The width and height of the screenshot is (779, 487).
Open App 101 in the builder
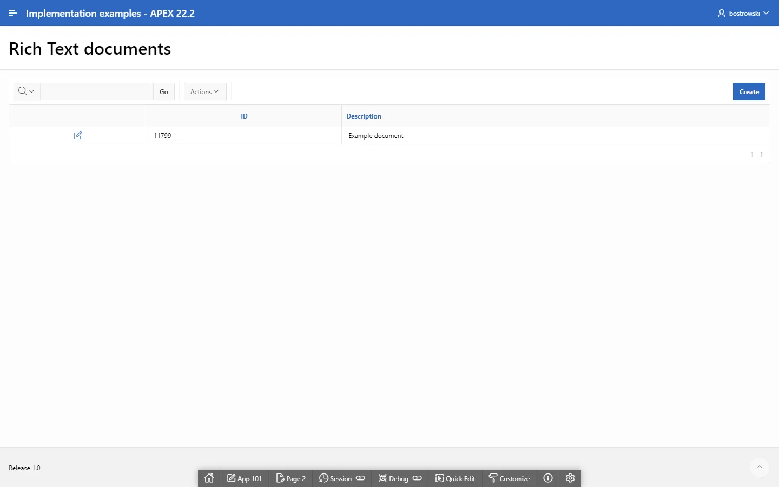pyautogui.click(x=245, y=478)
